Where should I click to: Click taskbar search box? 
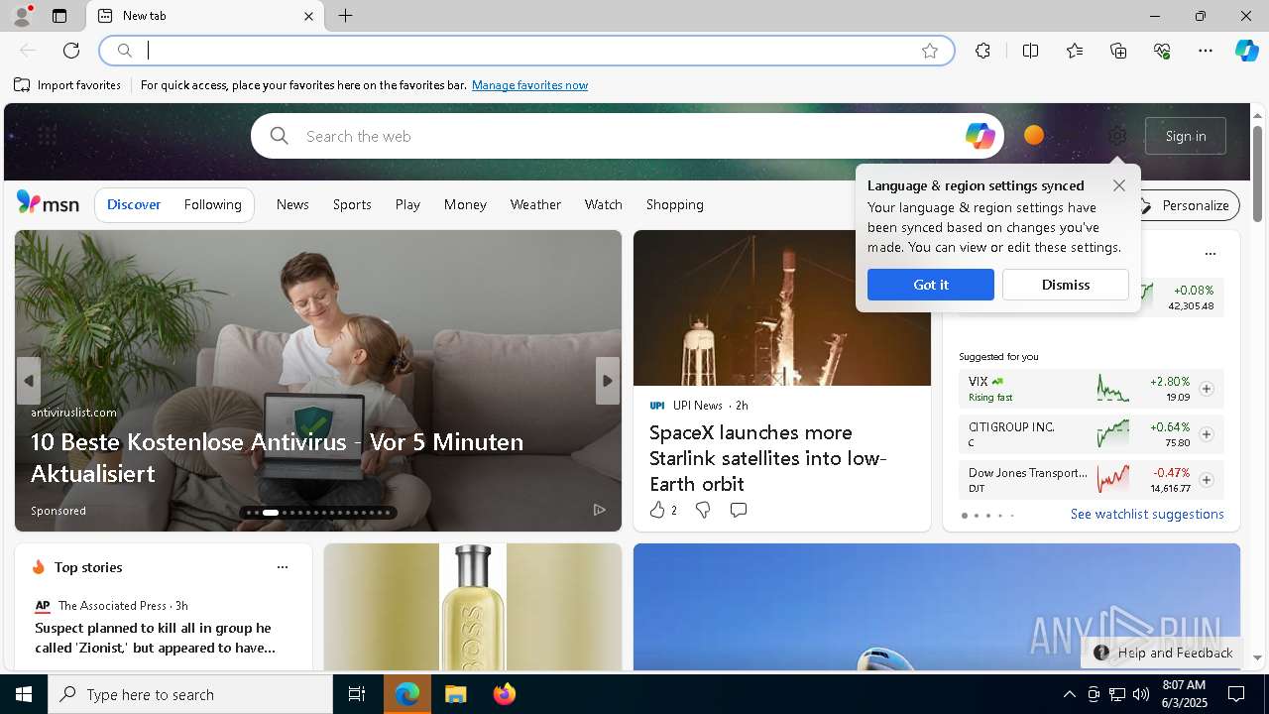tap(190, 694)
